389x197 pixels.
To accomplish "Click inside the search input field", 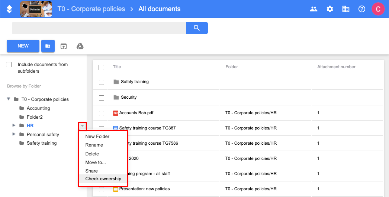I will (99, 28).
